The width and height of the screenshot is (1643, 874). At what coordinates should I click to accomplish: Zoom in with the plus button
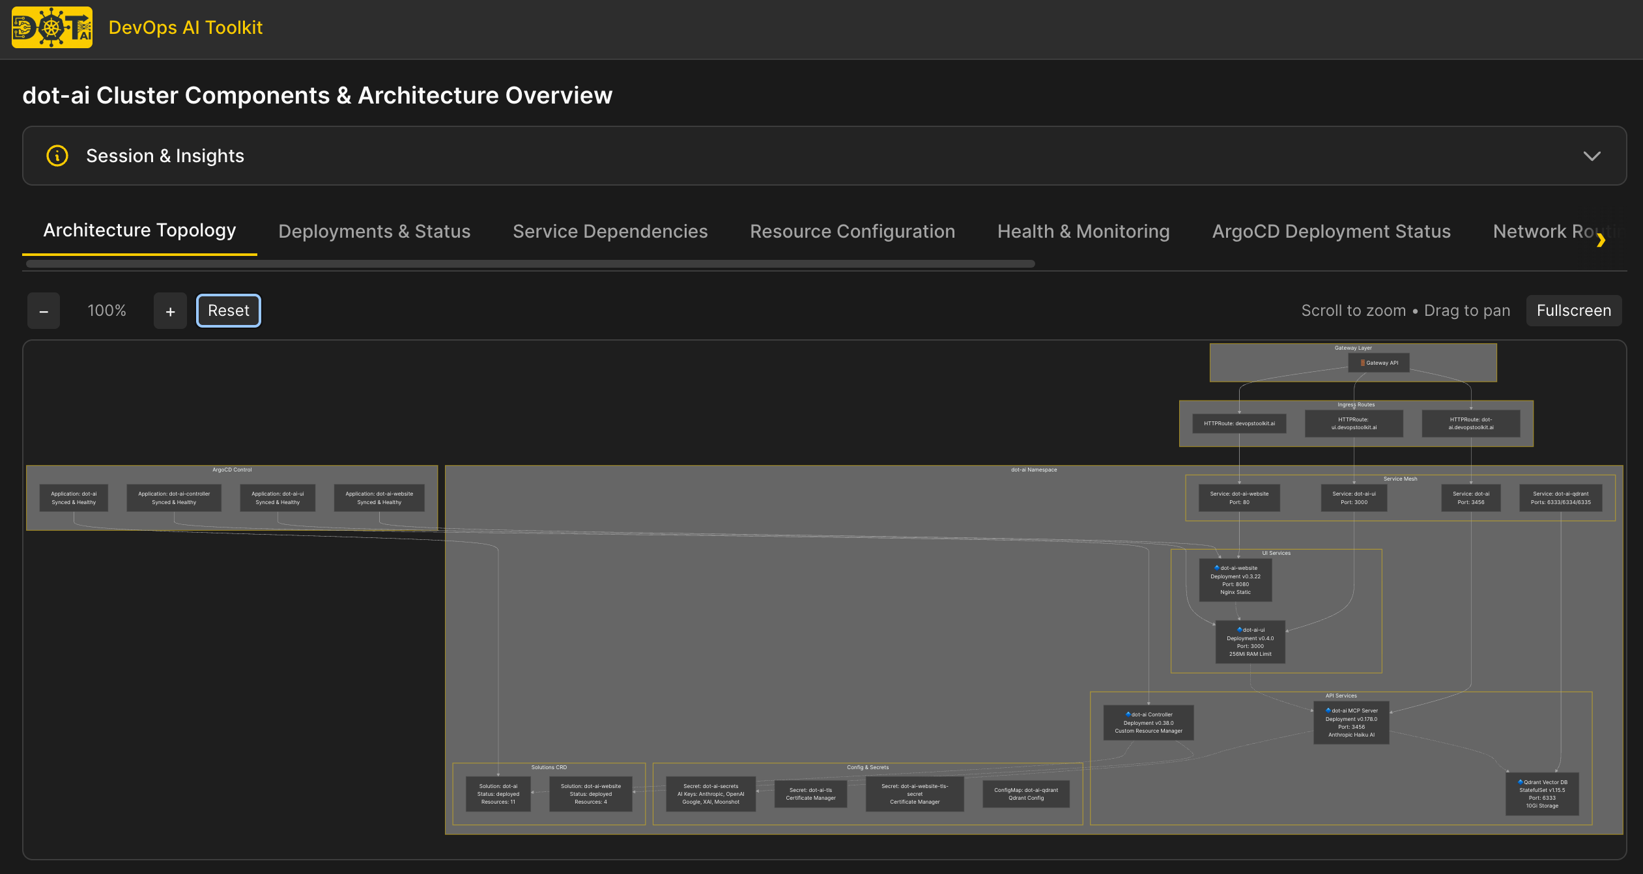click(x=170, y=311)
